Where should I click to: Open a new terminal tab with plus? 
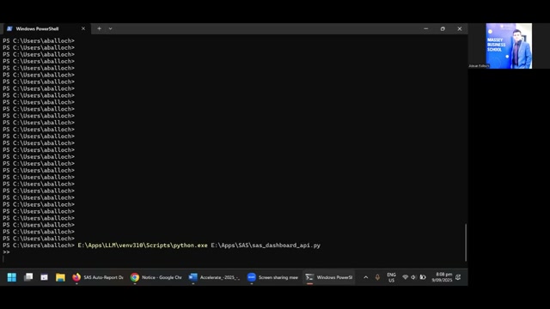click(100, 28)
